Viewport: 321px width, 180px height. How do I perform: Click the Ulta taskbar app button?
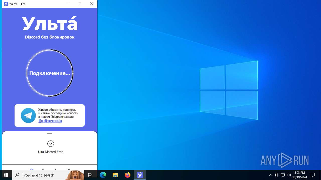coord(140,175)
